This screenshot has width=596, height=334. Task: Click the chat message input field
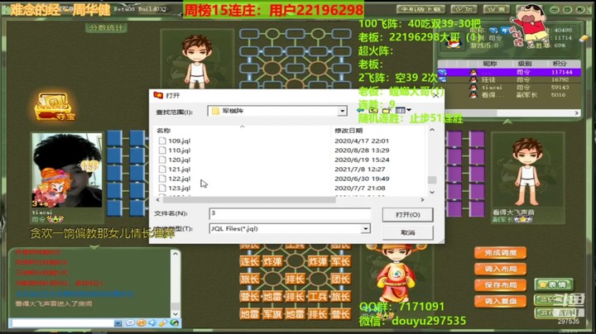62,323
